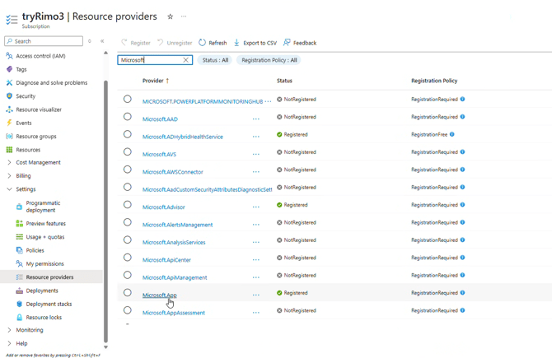Open Resource visualizer in the sidebar
This screenshot has height=358, width=552.
tap(39, 109)
